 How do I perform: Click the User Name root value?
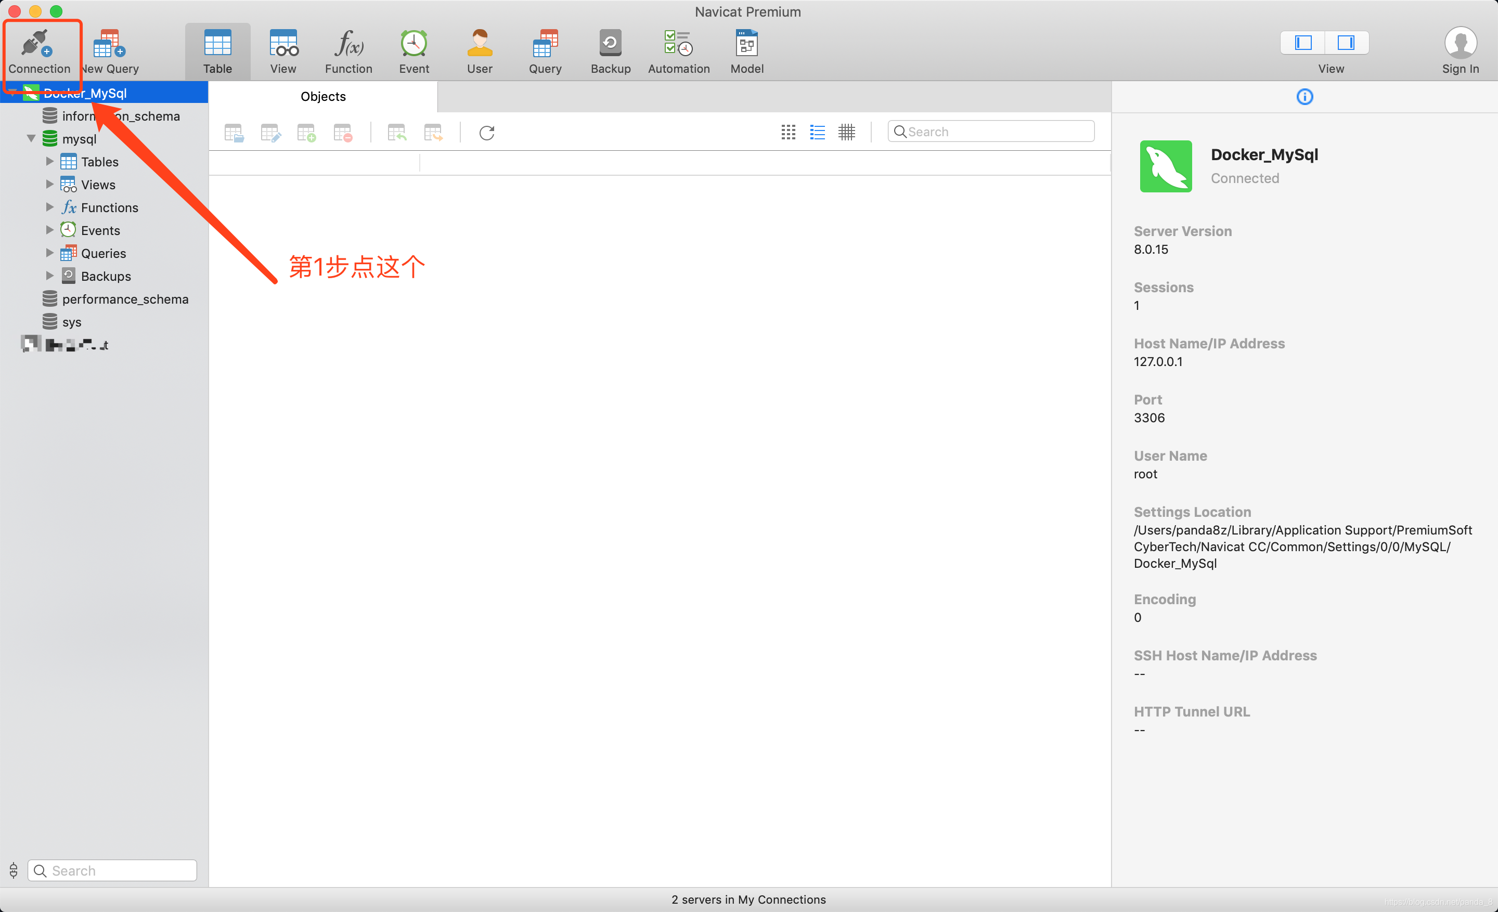[x=1145, y=474]
